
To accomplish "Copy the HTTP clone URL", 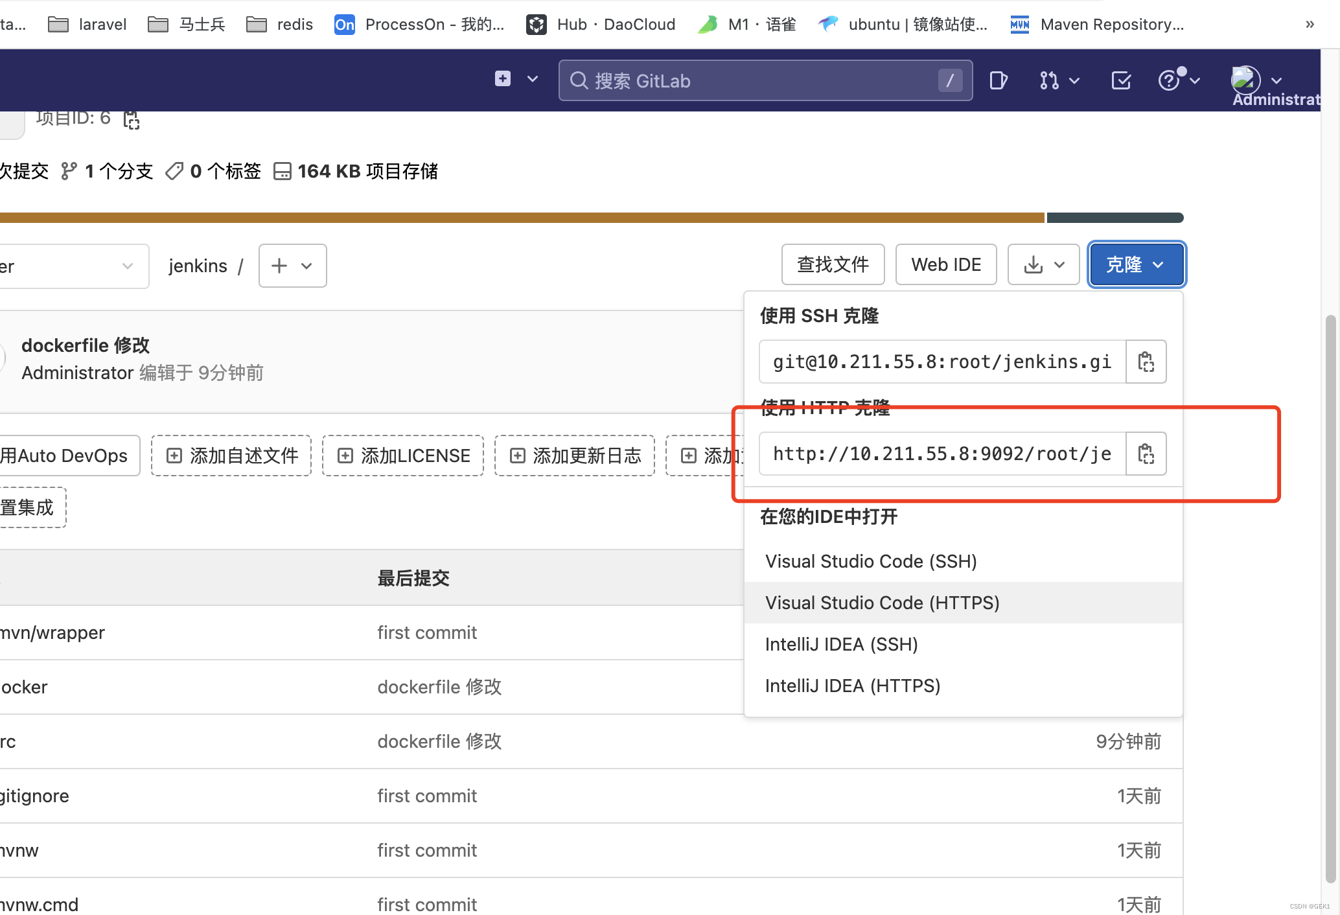I will point(1146,454).
